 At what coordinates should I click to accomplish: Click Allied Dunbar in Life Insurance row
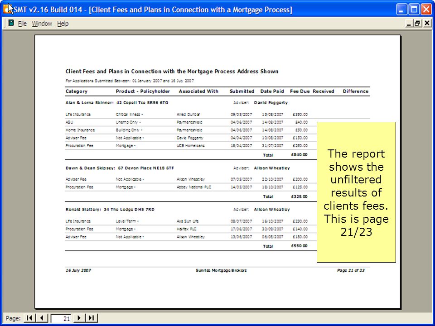(x=188, y=114)
